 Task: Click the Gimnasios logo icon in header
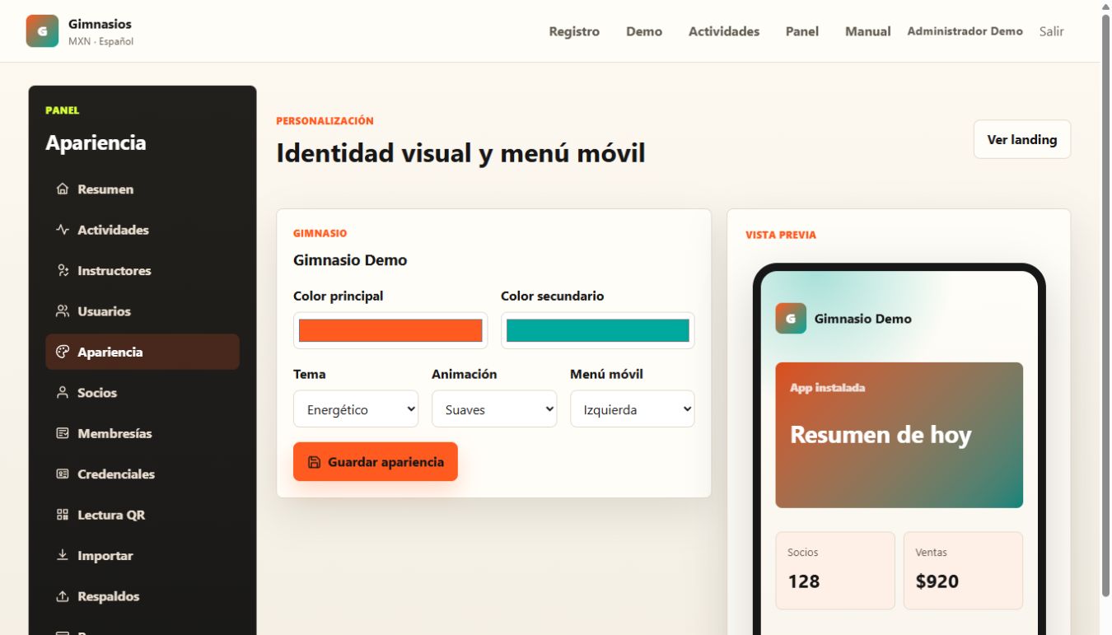click(42, 31)
